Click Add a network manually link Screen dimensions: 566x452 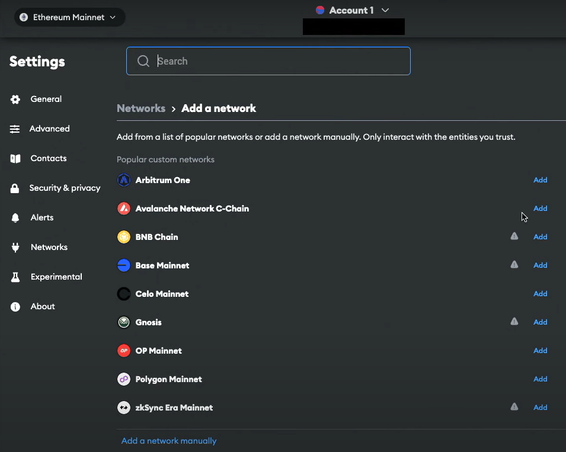(x=169, y=441)
